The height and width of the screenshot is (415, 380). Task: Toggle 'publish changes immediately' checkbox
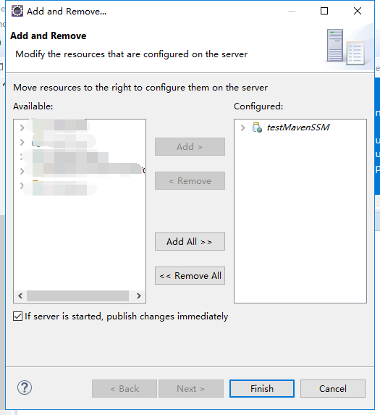[x=17, y=316]
